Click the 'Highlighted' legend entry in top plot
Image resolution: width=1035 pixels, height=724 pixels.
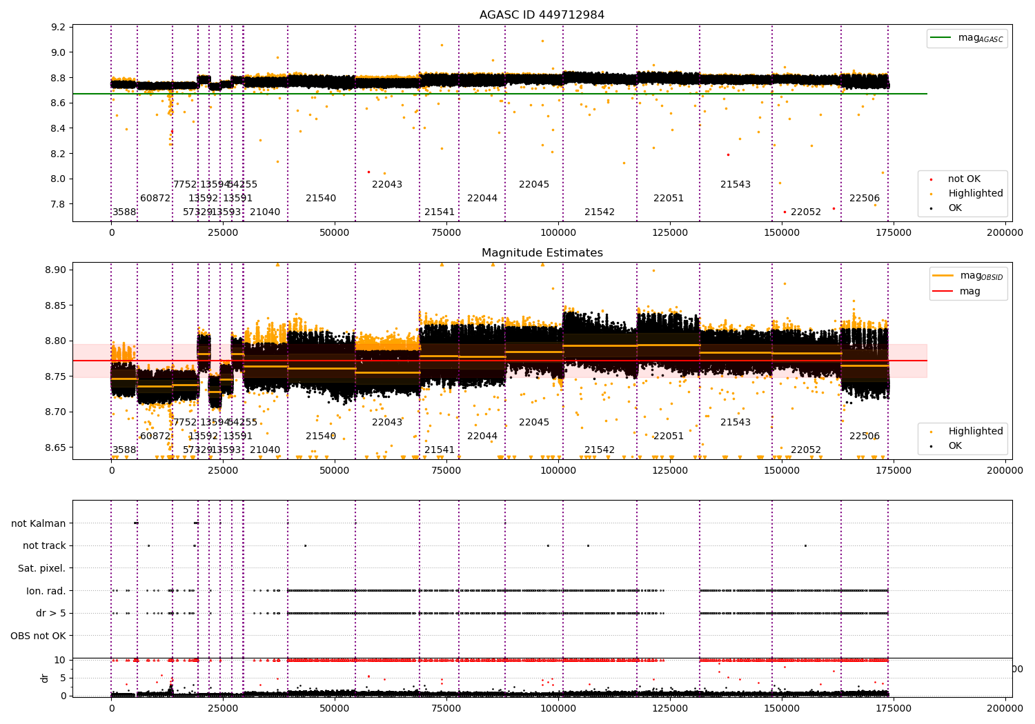click(976, 194)
